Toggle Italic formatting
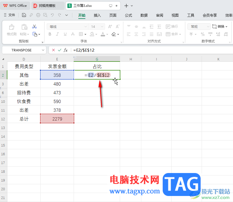 [x=57, y=34]
